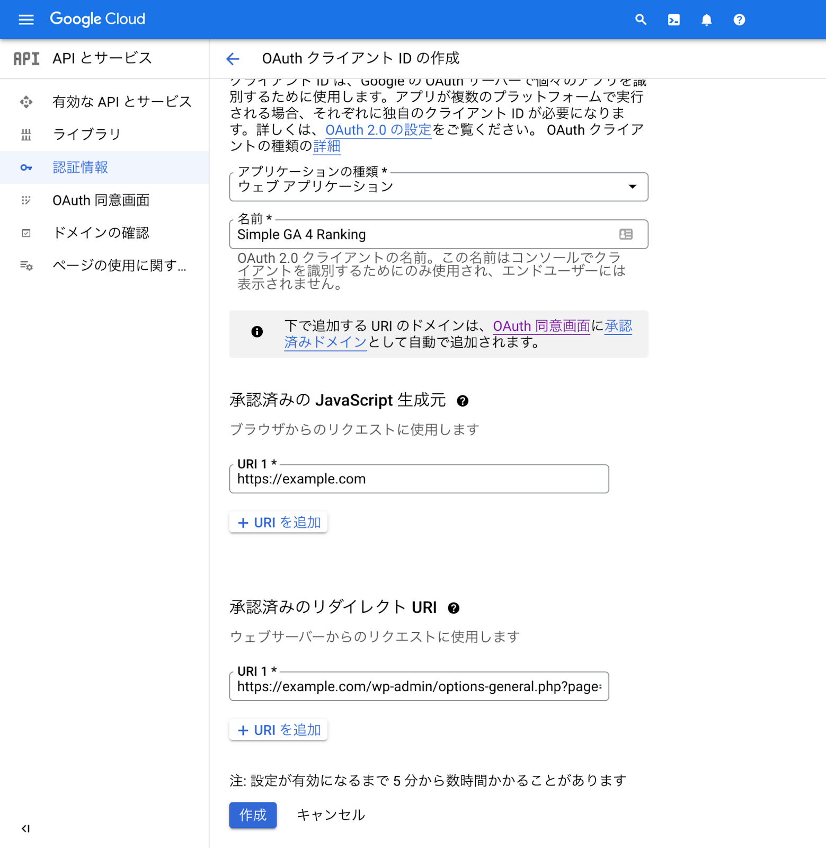
Task: Click the ドメインの確認 checkbox icon
Action: click(x=26, y=233)
